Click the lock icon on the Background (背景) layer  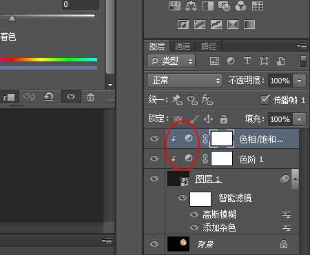click(284, 244)
